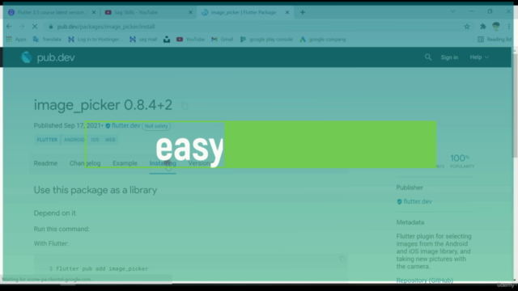Open the Reading list
This screenshot has height=291, width=518.
495,40
